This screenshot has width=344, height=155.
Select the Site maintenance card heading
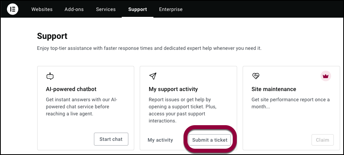274,89
